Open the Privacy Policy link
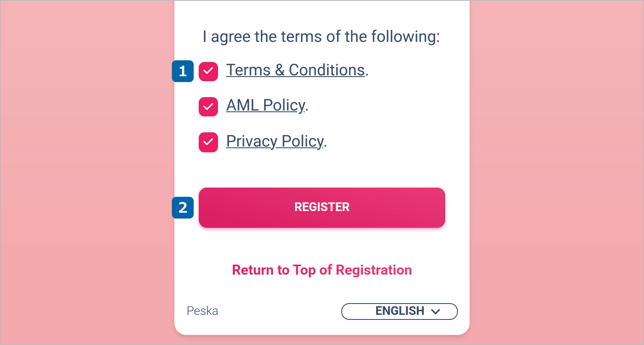The width and height of the screenshot is (644, 345). 275,142
